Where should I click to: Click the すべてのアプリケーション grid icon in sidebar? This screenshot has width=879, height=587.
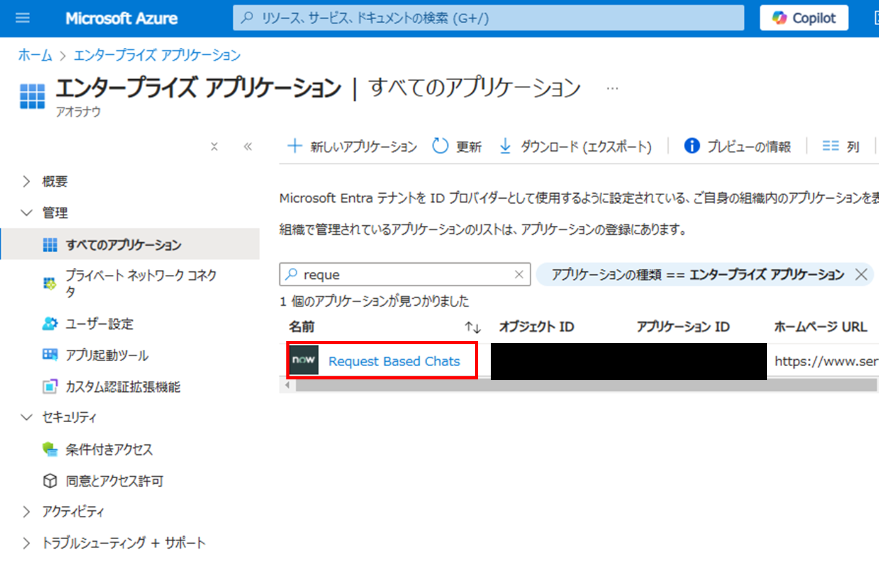pyautogui.click(x=50, y=245)
